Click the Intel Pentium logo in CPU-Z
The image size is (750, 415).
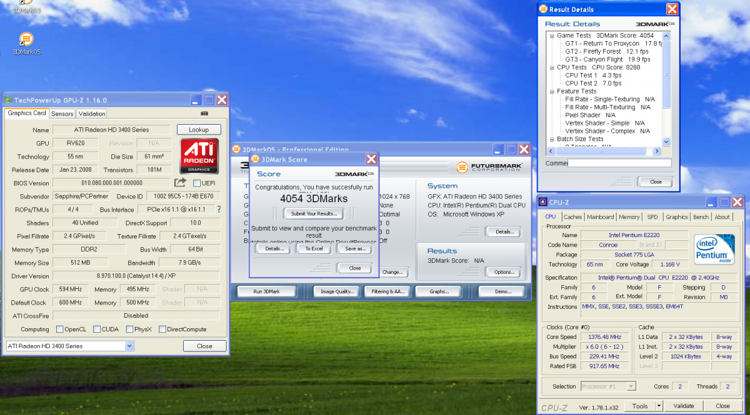pos(714,250)
